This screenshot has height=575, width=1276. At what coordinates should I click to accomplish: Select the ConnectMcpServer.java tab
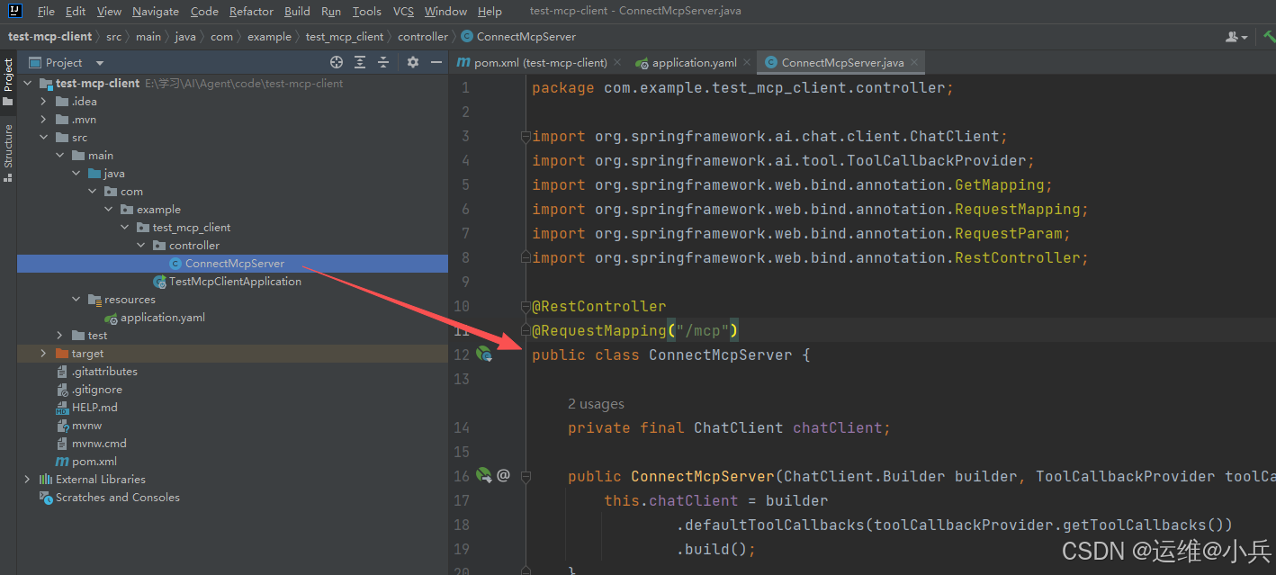(x=842, y=63)
